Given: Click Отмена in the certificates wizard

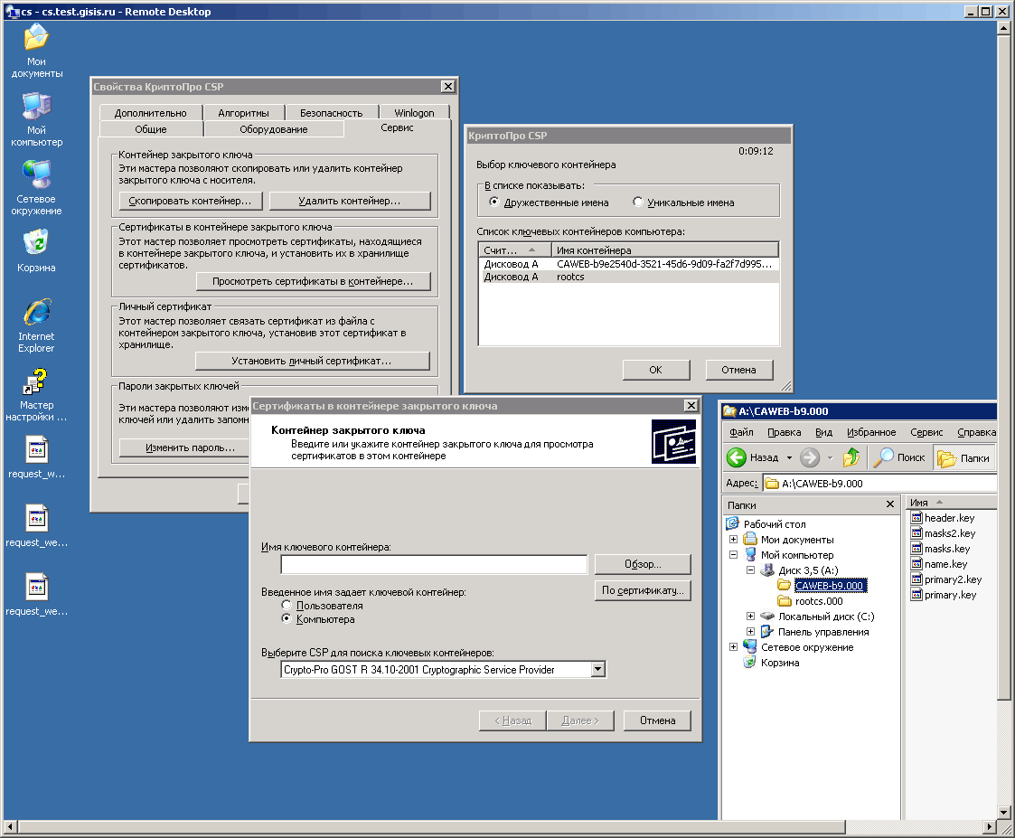Looking at the screenshot, I should (657, 720).
